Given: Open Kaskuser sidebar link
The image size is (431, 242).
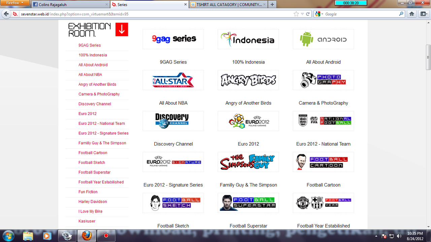Looking at the screenshot, I should [87, 221].
